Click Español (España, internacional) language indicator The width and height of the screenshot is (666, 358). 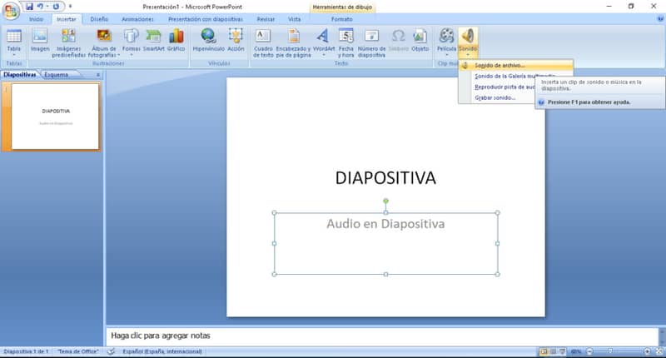click(162, 351)
